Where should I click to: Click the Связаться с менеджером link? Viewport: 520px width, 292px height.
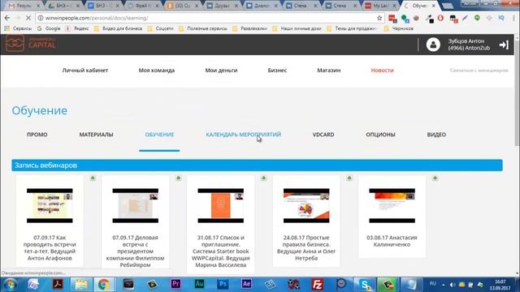click(x=479, y=71)
